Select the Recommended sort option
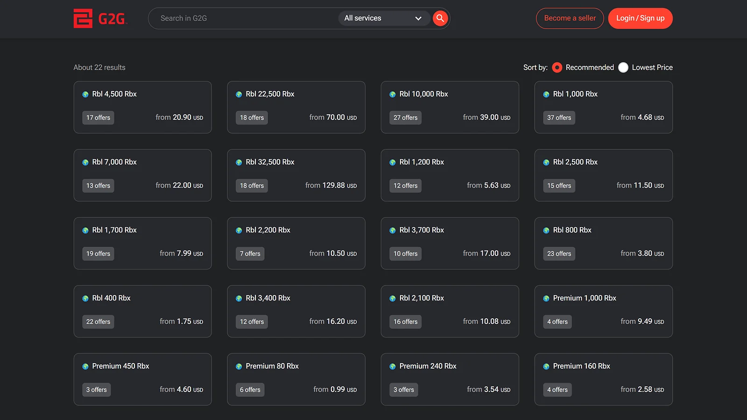 [x=557, y=68]
